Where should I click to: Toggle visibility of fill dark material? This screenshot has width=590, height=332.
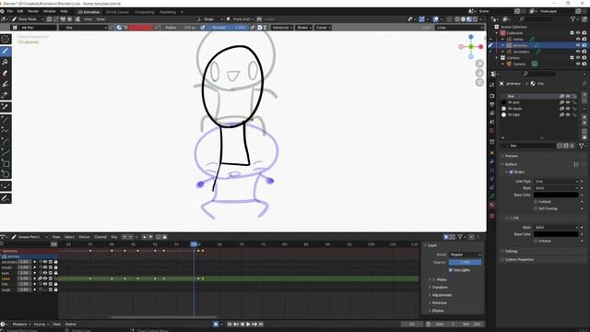568,102
